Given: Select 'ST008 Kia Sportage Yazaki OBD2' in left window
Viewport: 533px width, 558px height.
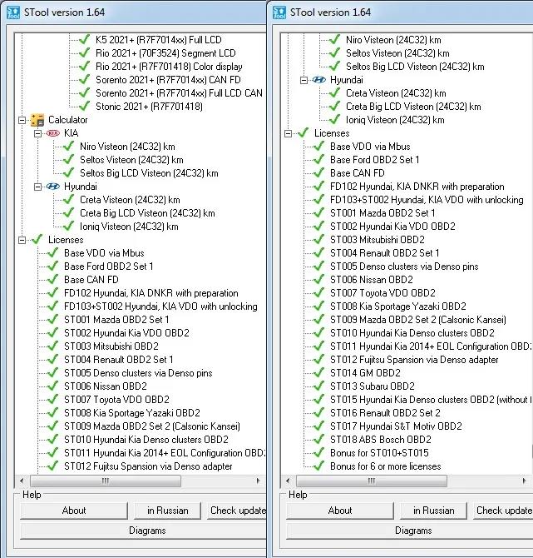Looking at the screenshot, I should 132,413.
